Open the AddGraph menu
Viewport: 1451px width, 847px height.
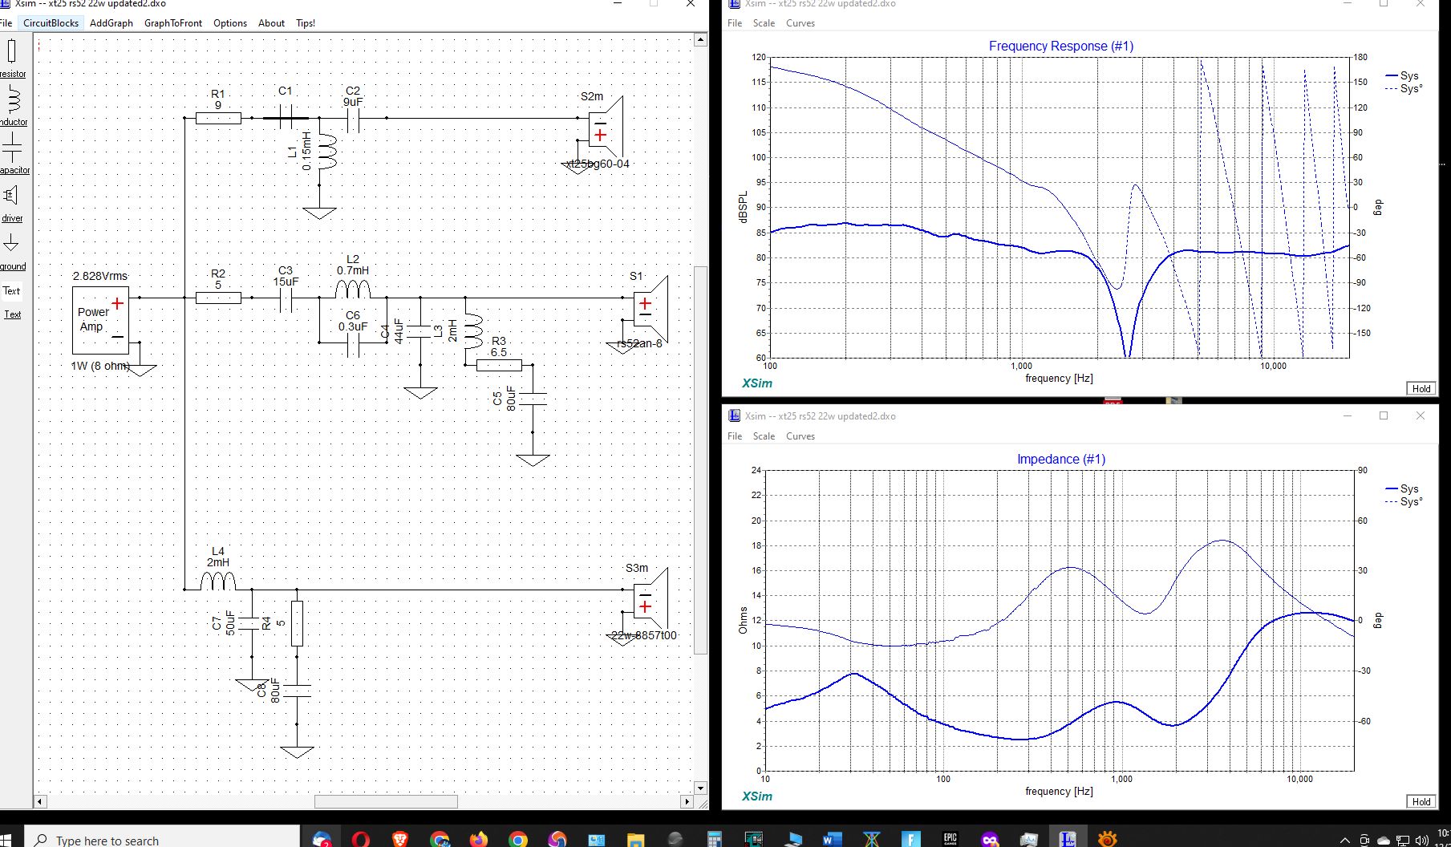pyautogui.click(x=111, y=23)
